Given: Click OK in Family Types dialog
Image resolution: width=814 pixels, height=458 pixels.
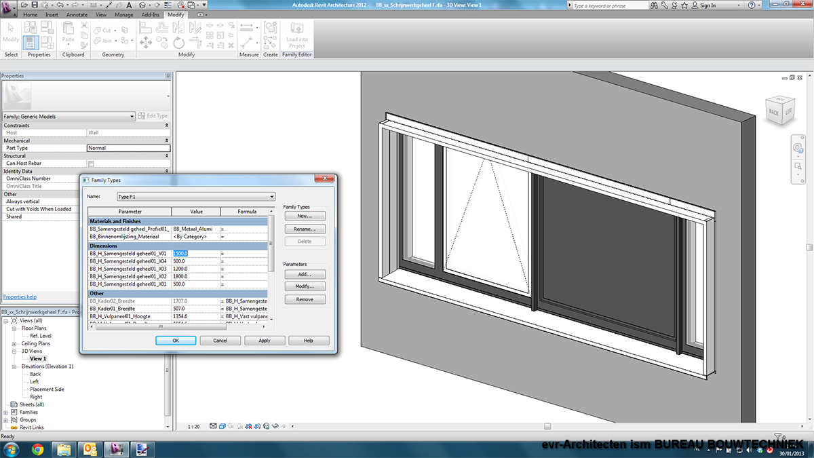Looking at the screenshot, I should pos(176,341).
